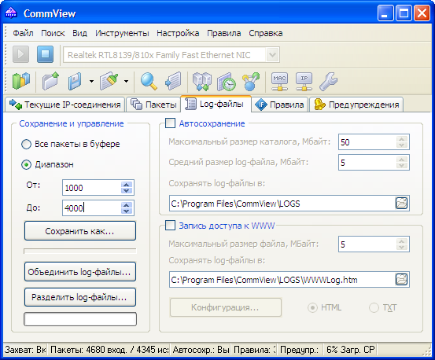Click the floppy disk save icon
This screenshot has height=360, width=435.
click(x=75, y=81)
